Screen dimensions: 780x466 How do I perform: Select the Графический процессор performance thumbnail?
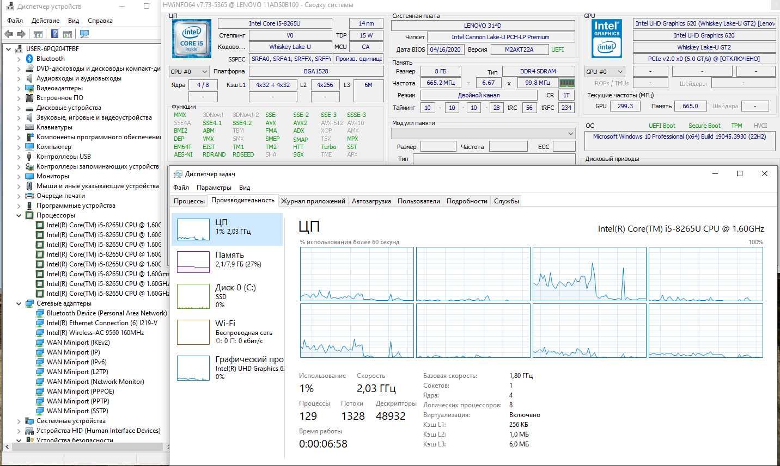[x=193, y=368]
